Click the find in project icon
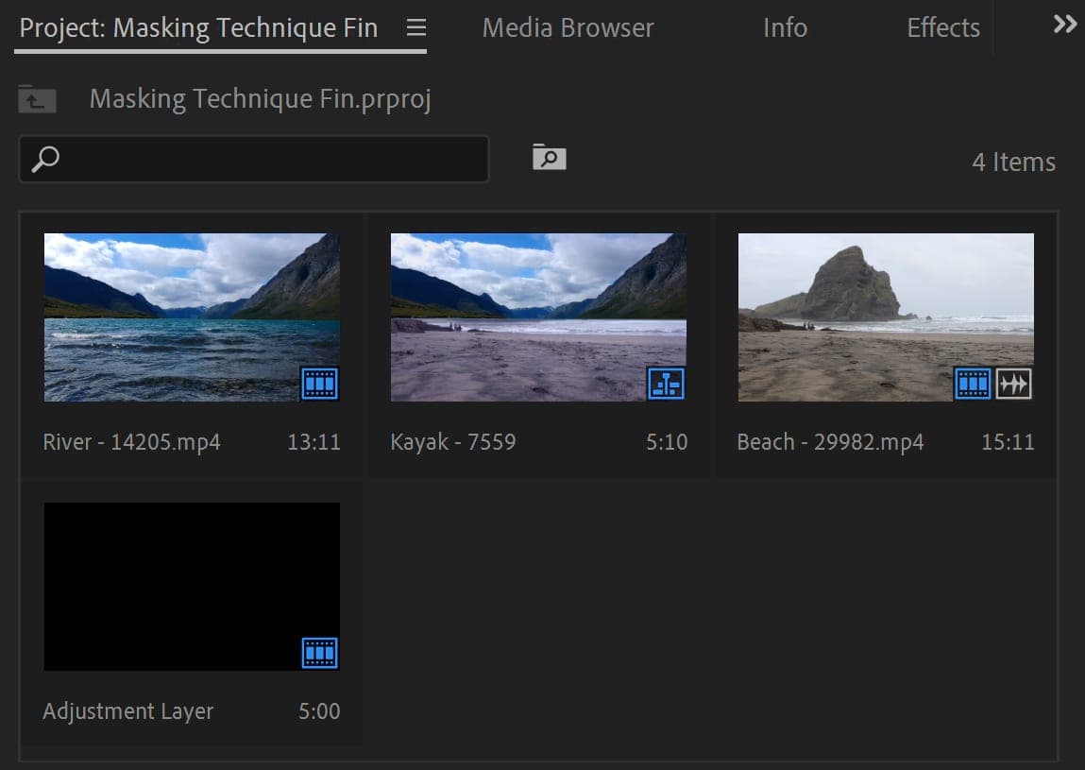The width and height of the screenshot is (1085, 770). coord(546,158)
